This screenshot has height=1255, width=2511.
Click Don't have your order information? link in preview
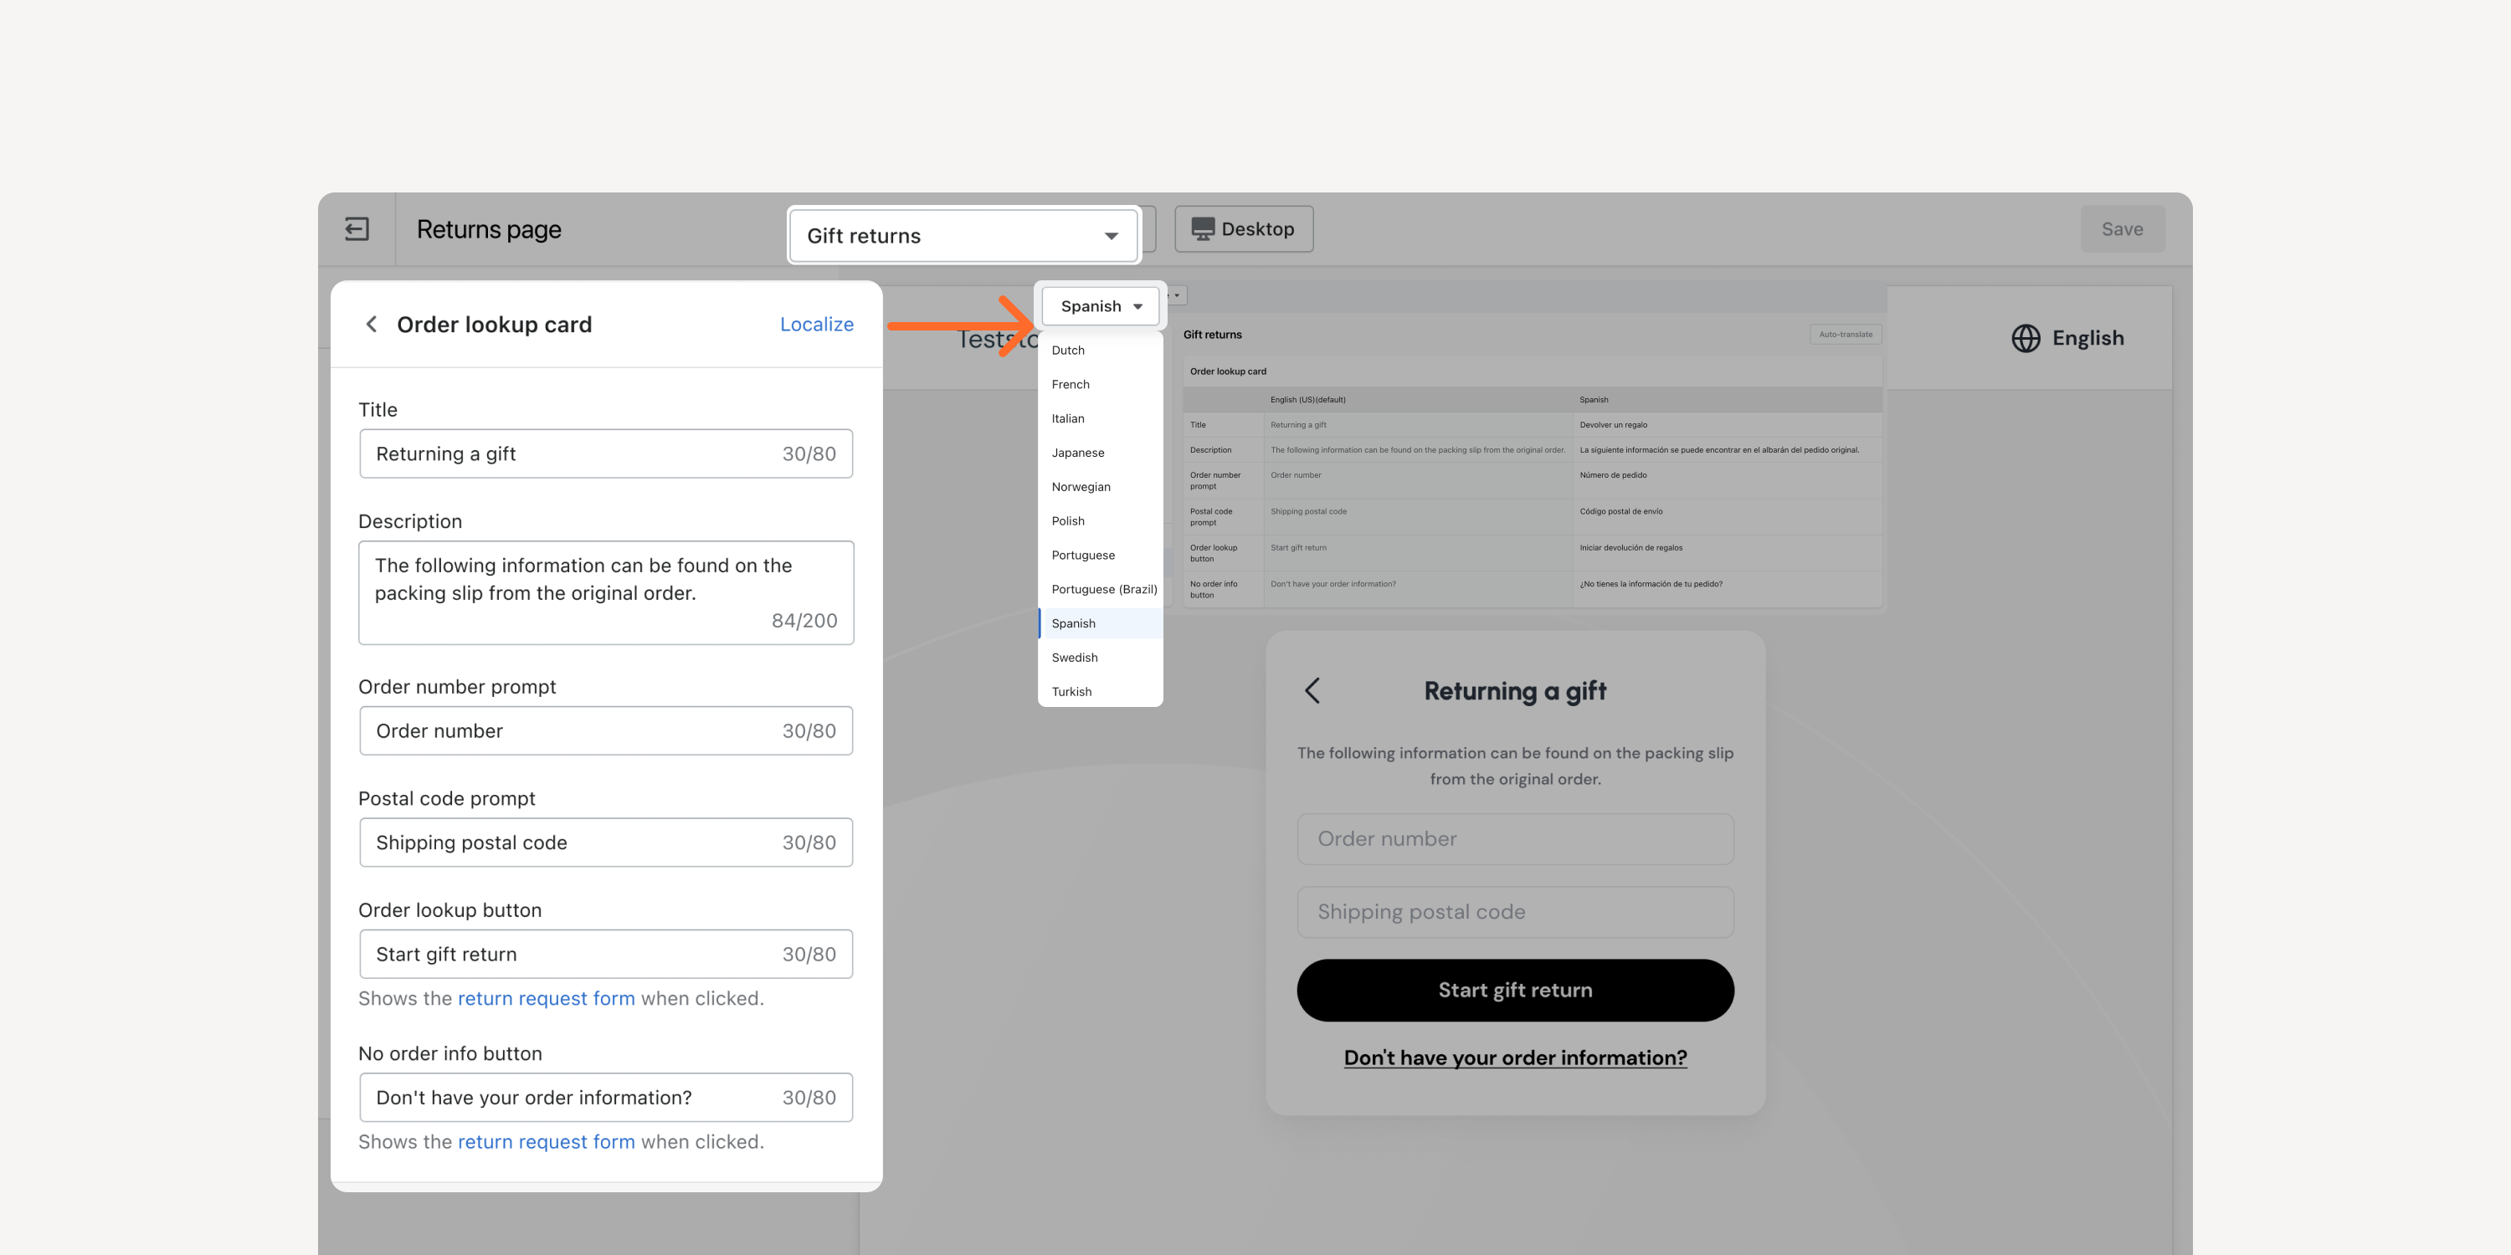pos(1515,1058)
